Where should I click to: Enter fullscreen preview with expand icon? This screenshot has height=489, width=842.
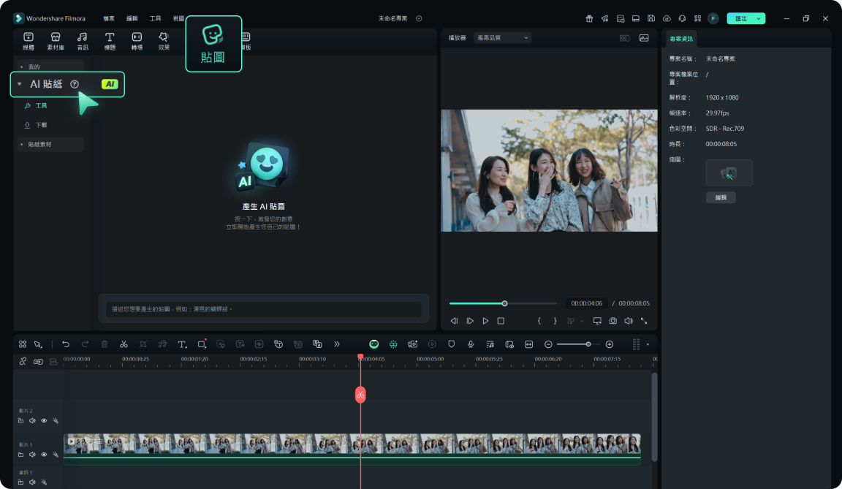pyautogui.click(x=644, y=321)
